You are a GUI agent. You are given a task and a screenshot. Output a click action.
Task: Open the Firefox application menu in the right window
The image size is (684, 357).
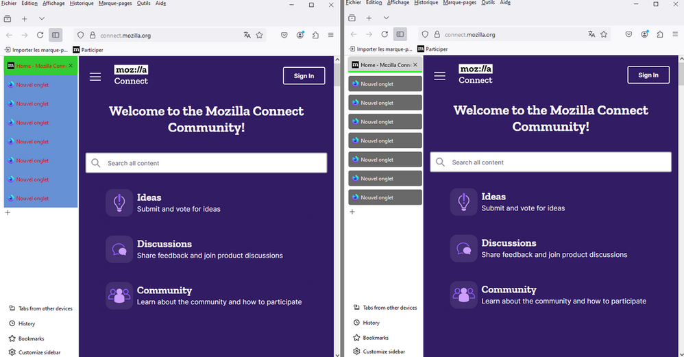[675, 34]
